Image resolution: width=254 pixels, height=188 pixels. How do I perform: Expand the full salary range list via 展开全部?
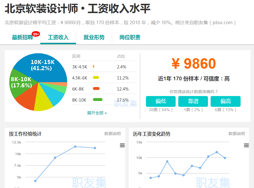(x=97, y=113)
